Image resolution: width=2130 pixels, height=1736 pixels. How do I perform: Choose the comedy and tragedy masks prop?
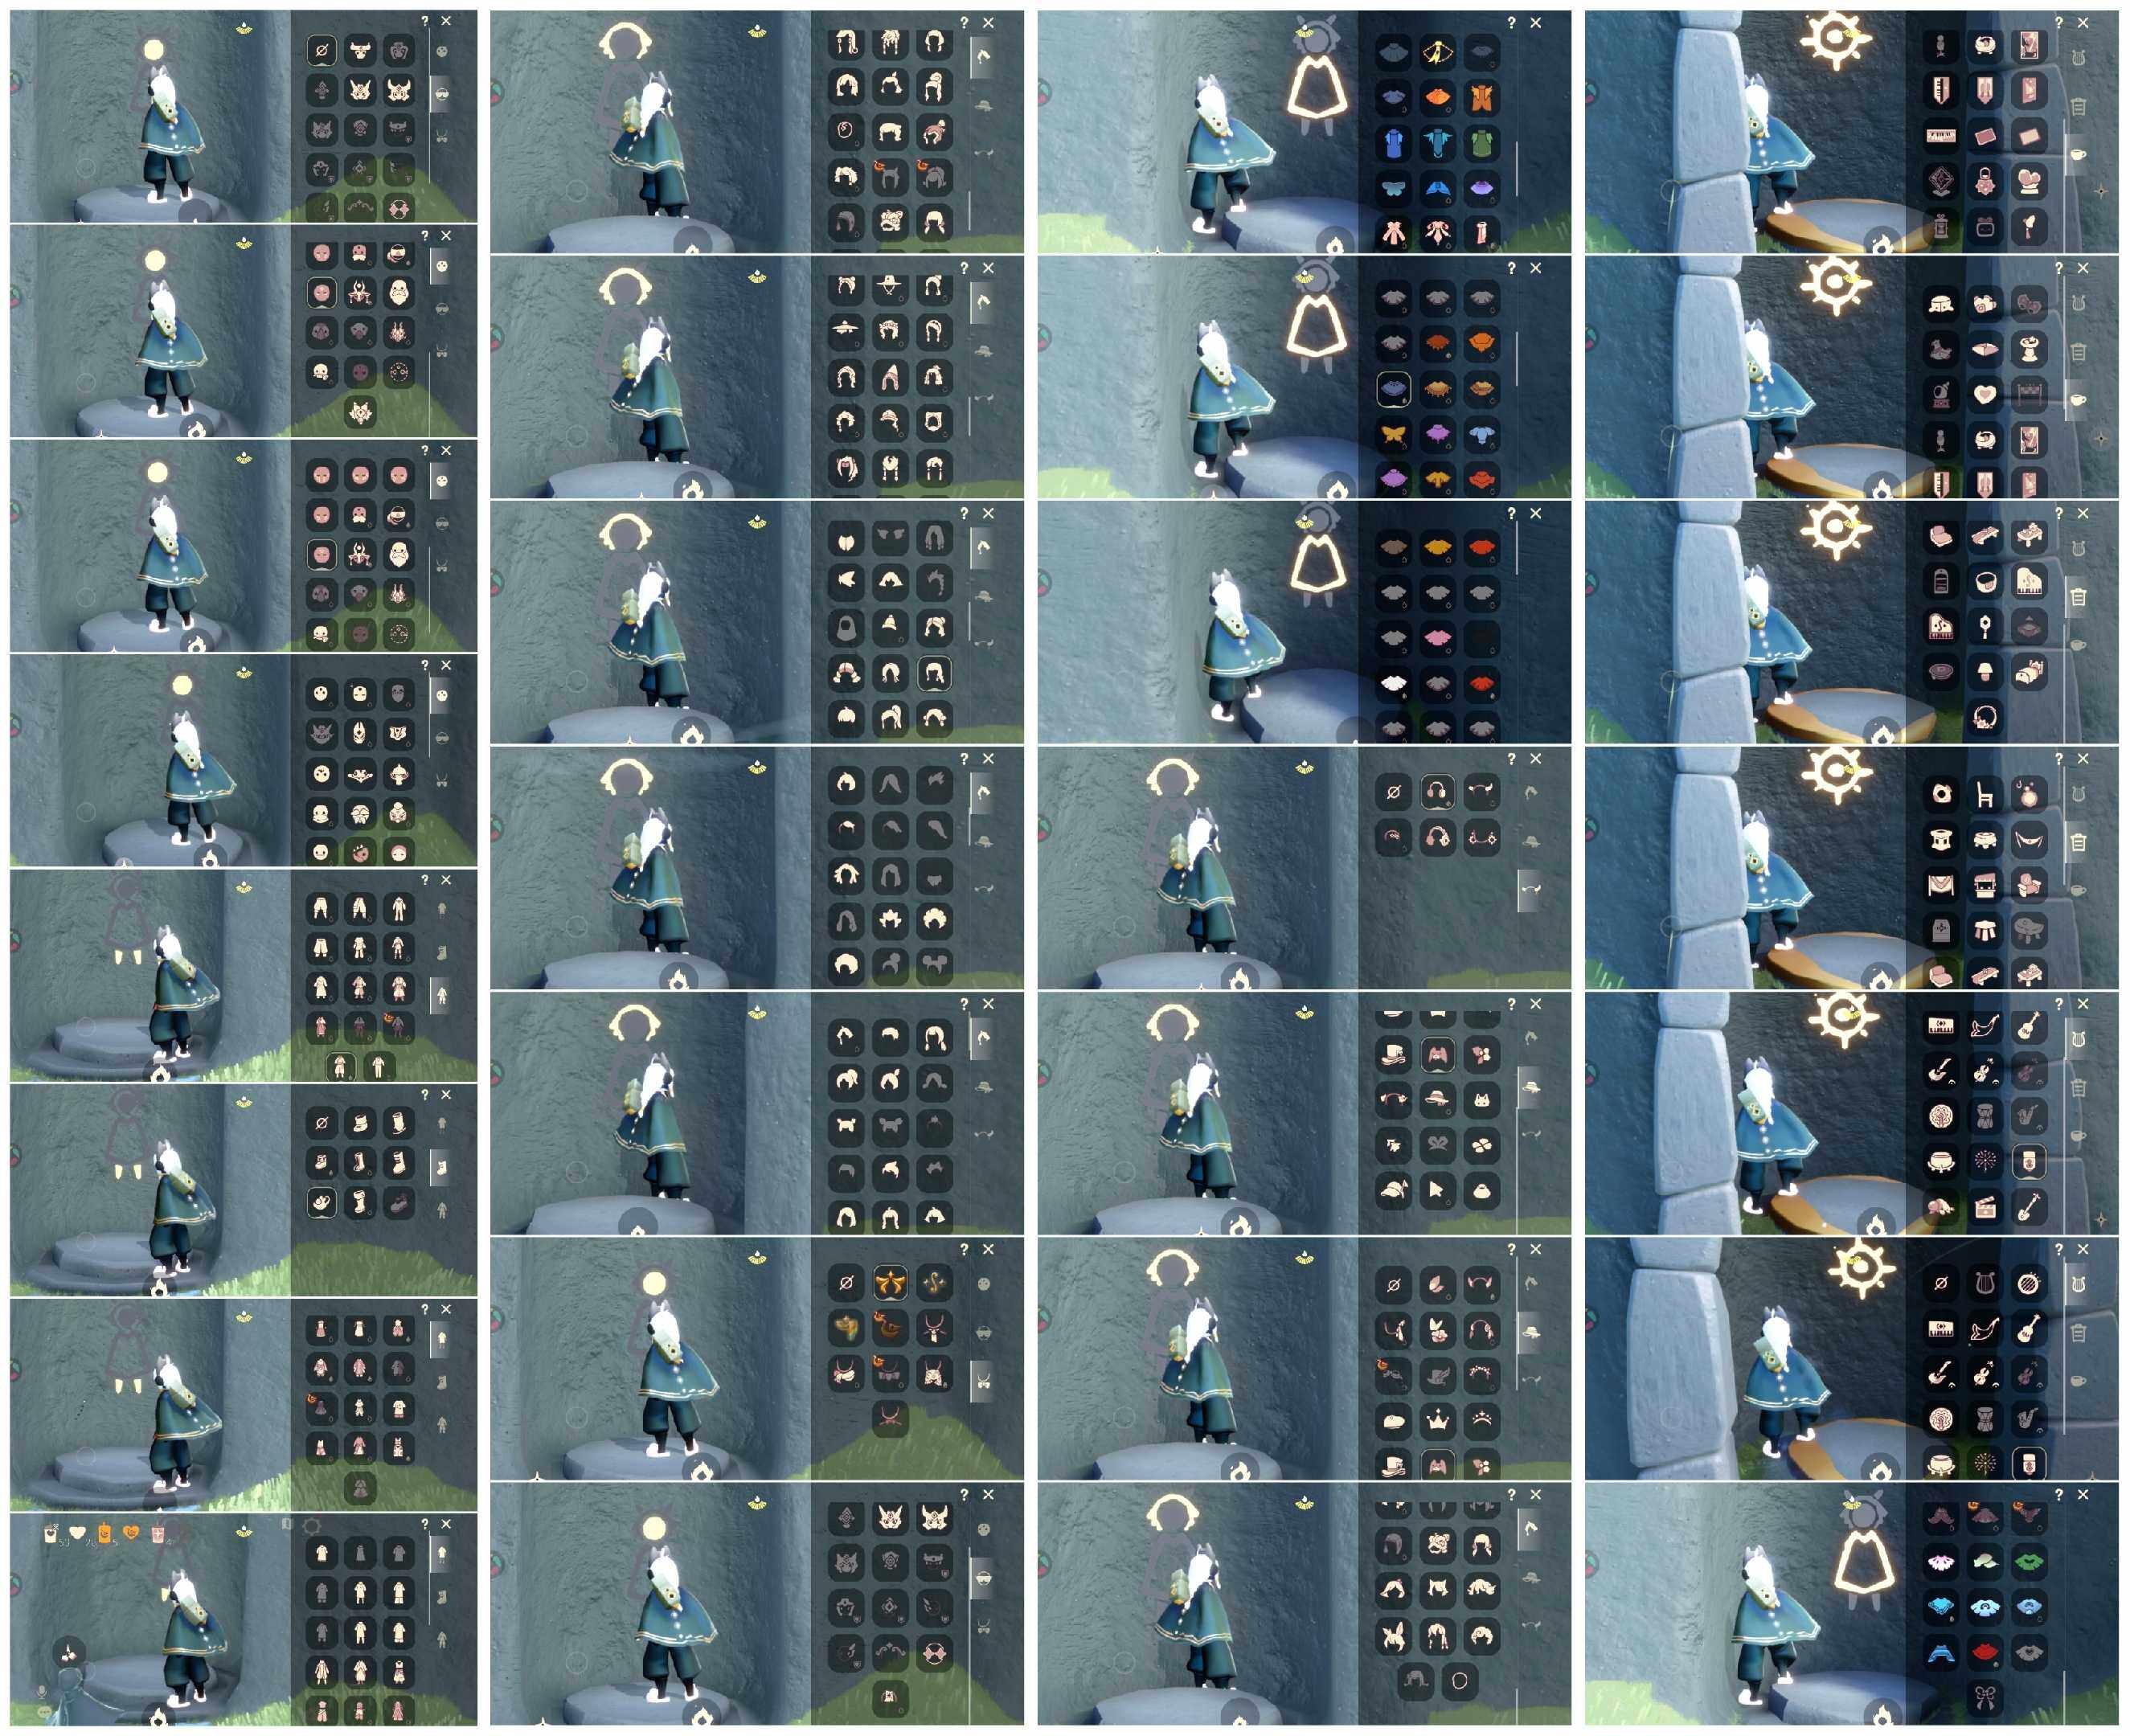[2029, 304]
